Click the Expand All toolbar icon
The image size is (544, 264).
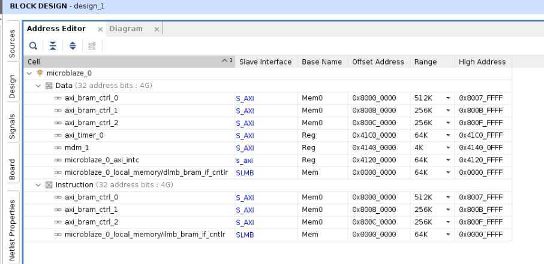pos(73,45)
